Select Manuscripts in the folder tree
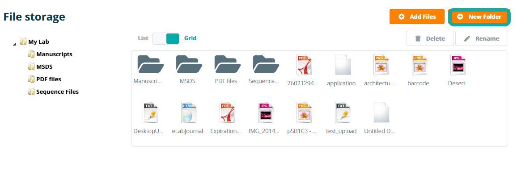Screen dimensions: 530x179 coord(54,54)
